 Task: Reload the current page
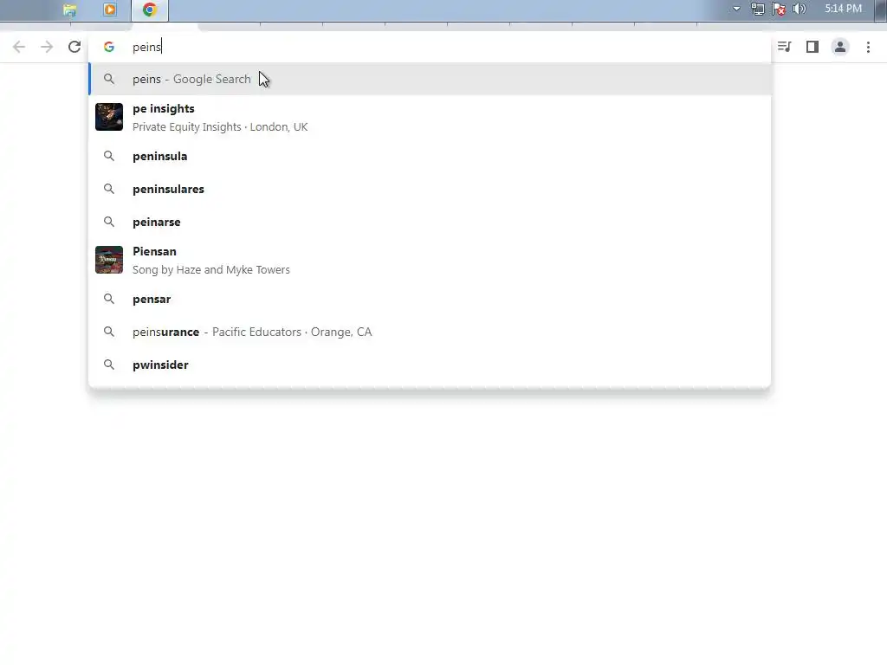point(74,47)
